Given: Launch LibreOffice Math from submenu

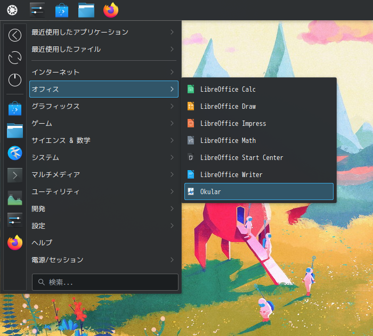Looking at the screenshot, I should (259, 140).
